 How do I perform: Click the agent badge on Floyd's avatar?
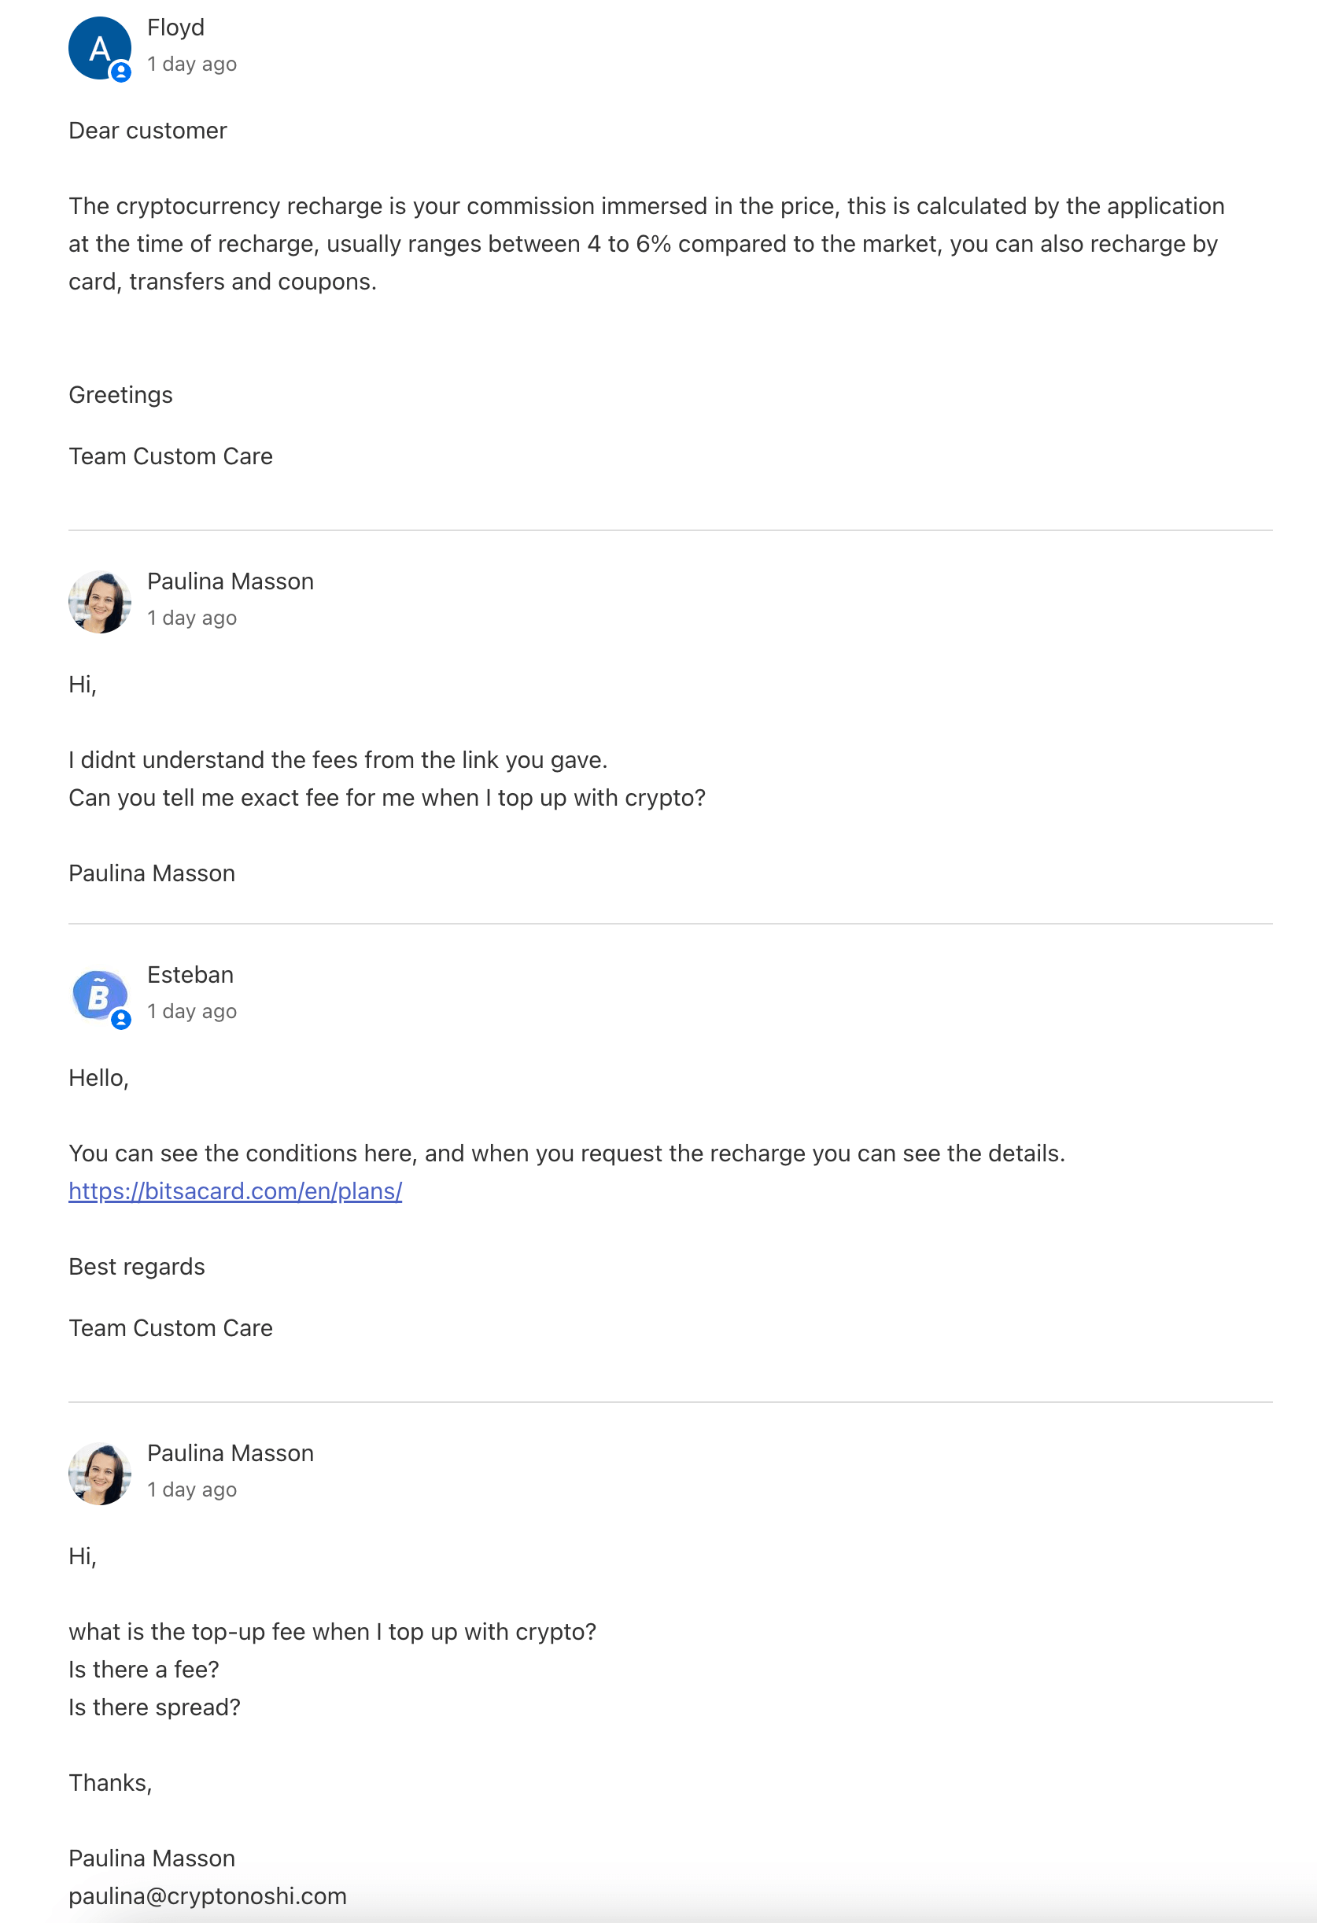click(x=121, y=72)
